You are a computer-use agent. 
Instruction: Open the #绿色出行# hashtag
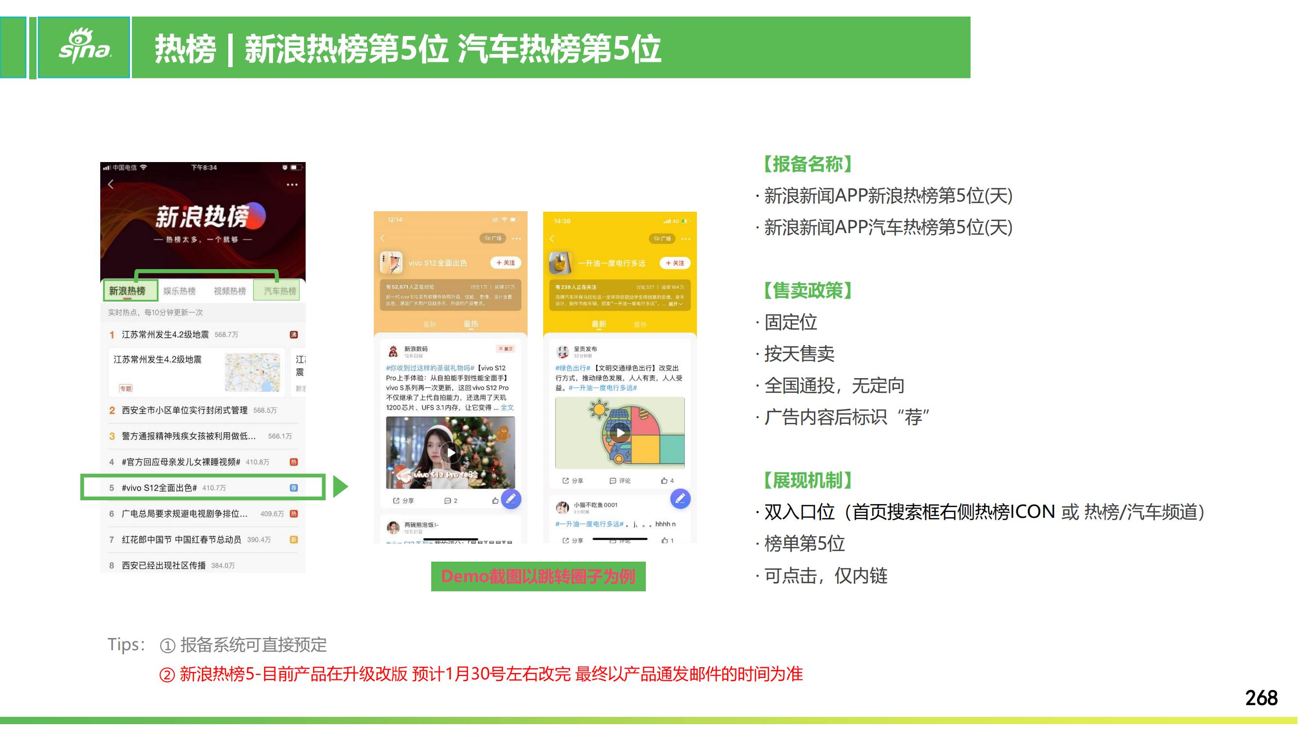coord(572,368)
